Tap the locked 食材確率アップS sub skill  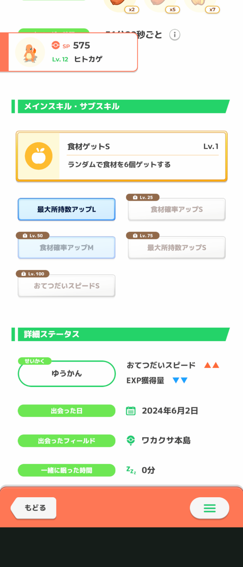point(177,210)
